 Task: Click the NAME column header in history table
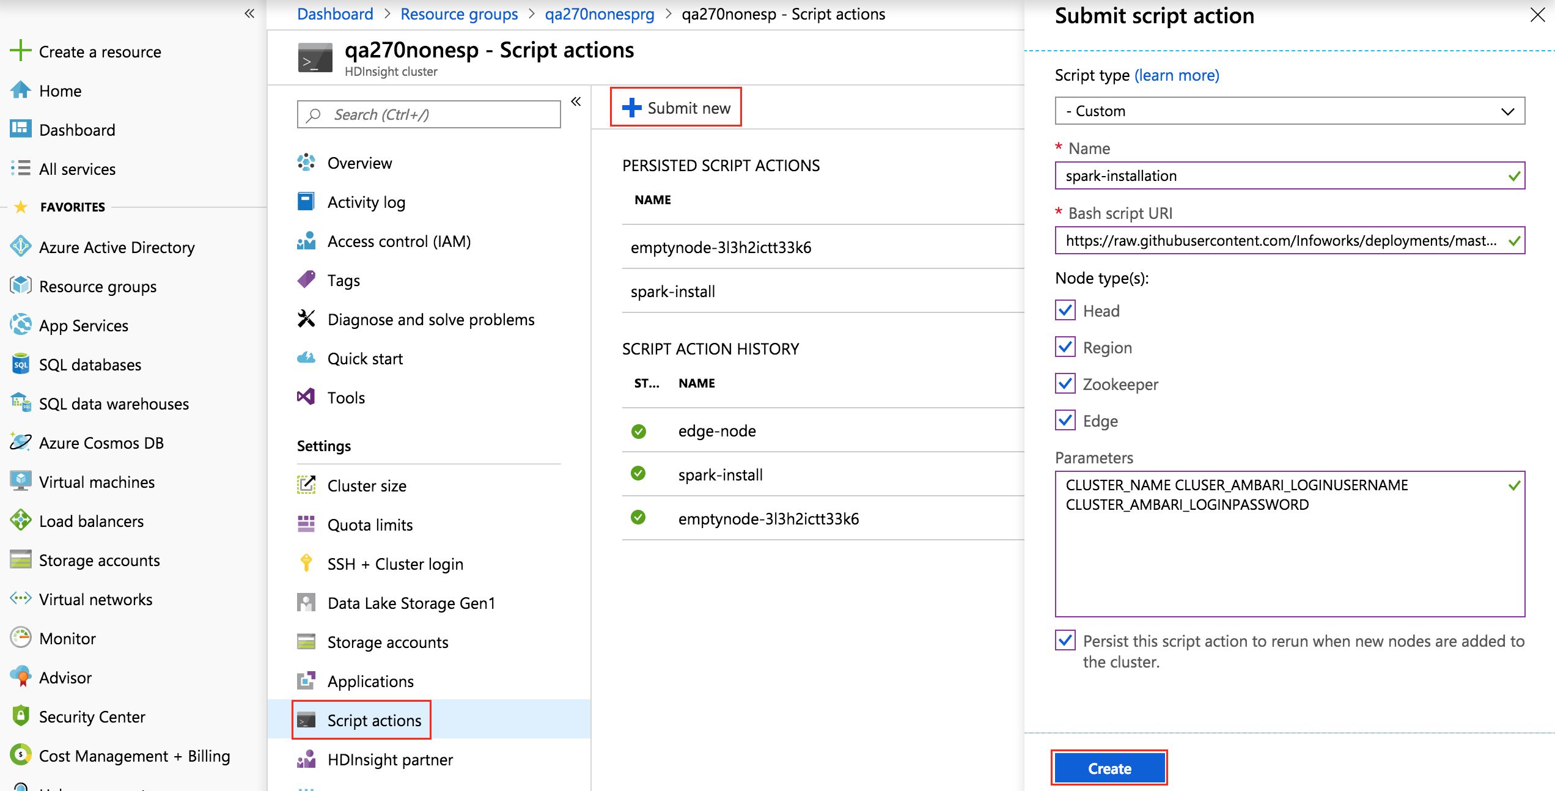(x=696, y=383)
